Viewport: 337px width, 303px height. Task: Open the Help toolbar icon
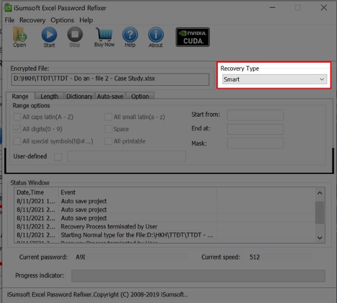pos(130,36)
